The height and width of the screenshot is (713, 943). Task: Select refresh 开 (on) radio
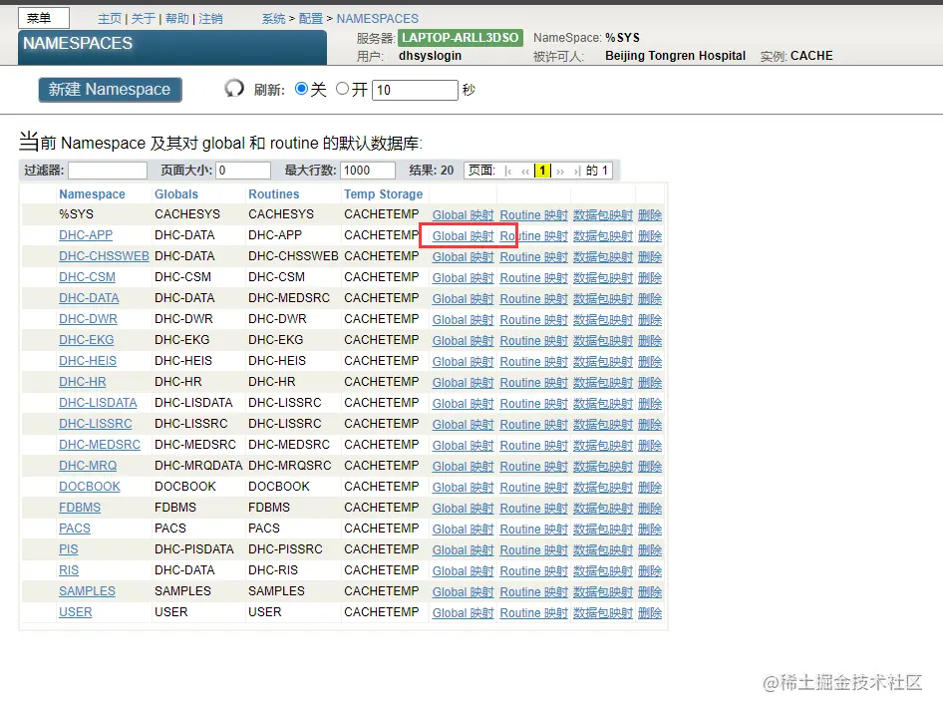pos(342,89)
